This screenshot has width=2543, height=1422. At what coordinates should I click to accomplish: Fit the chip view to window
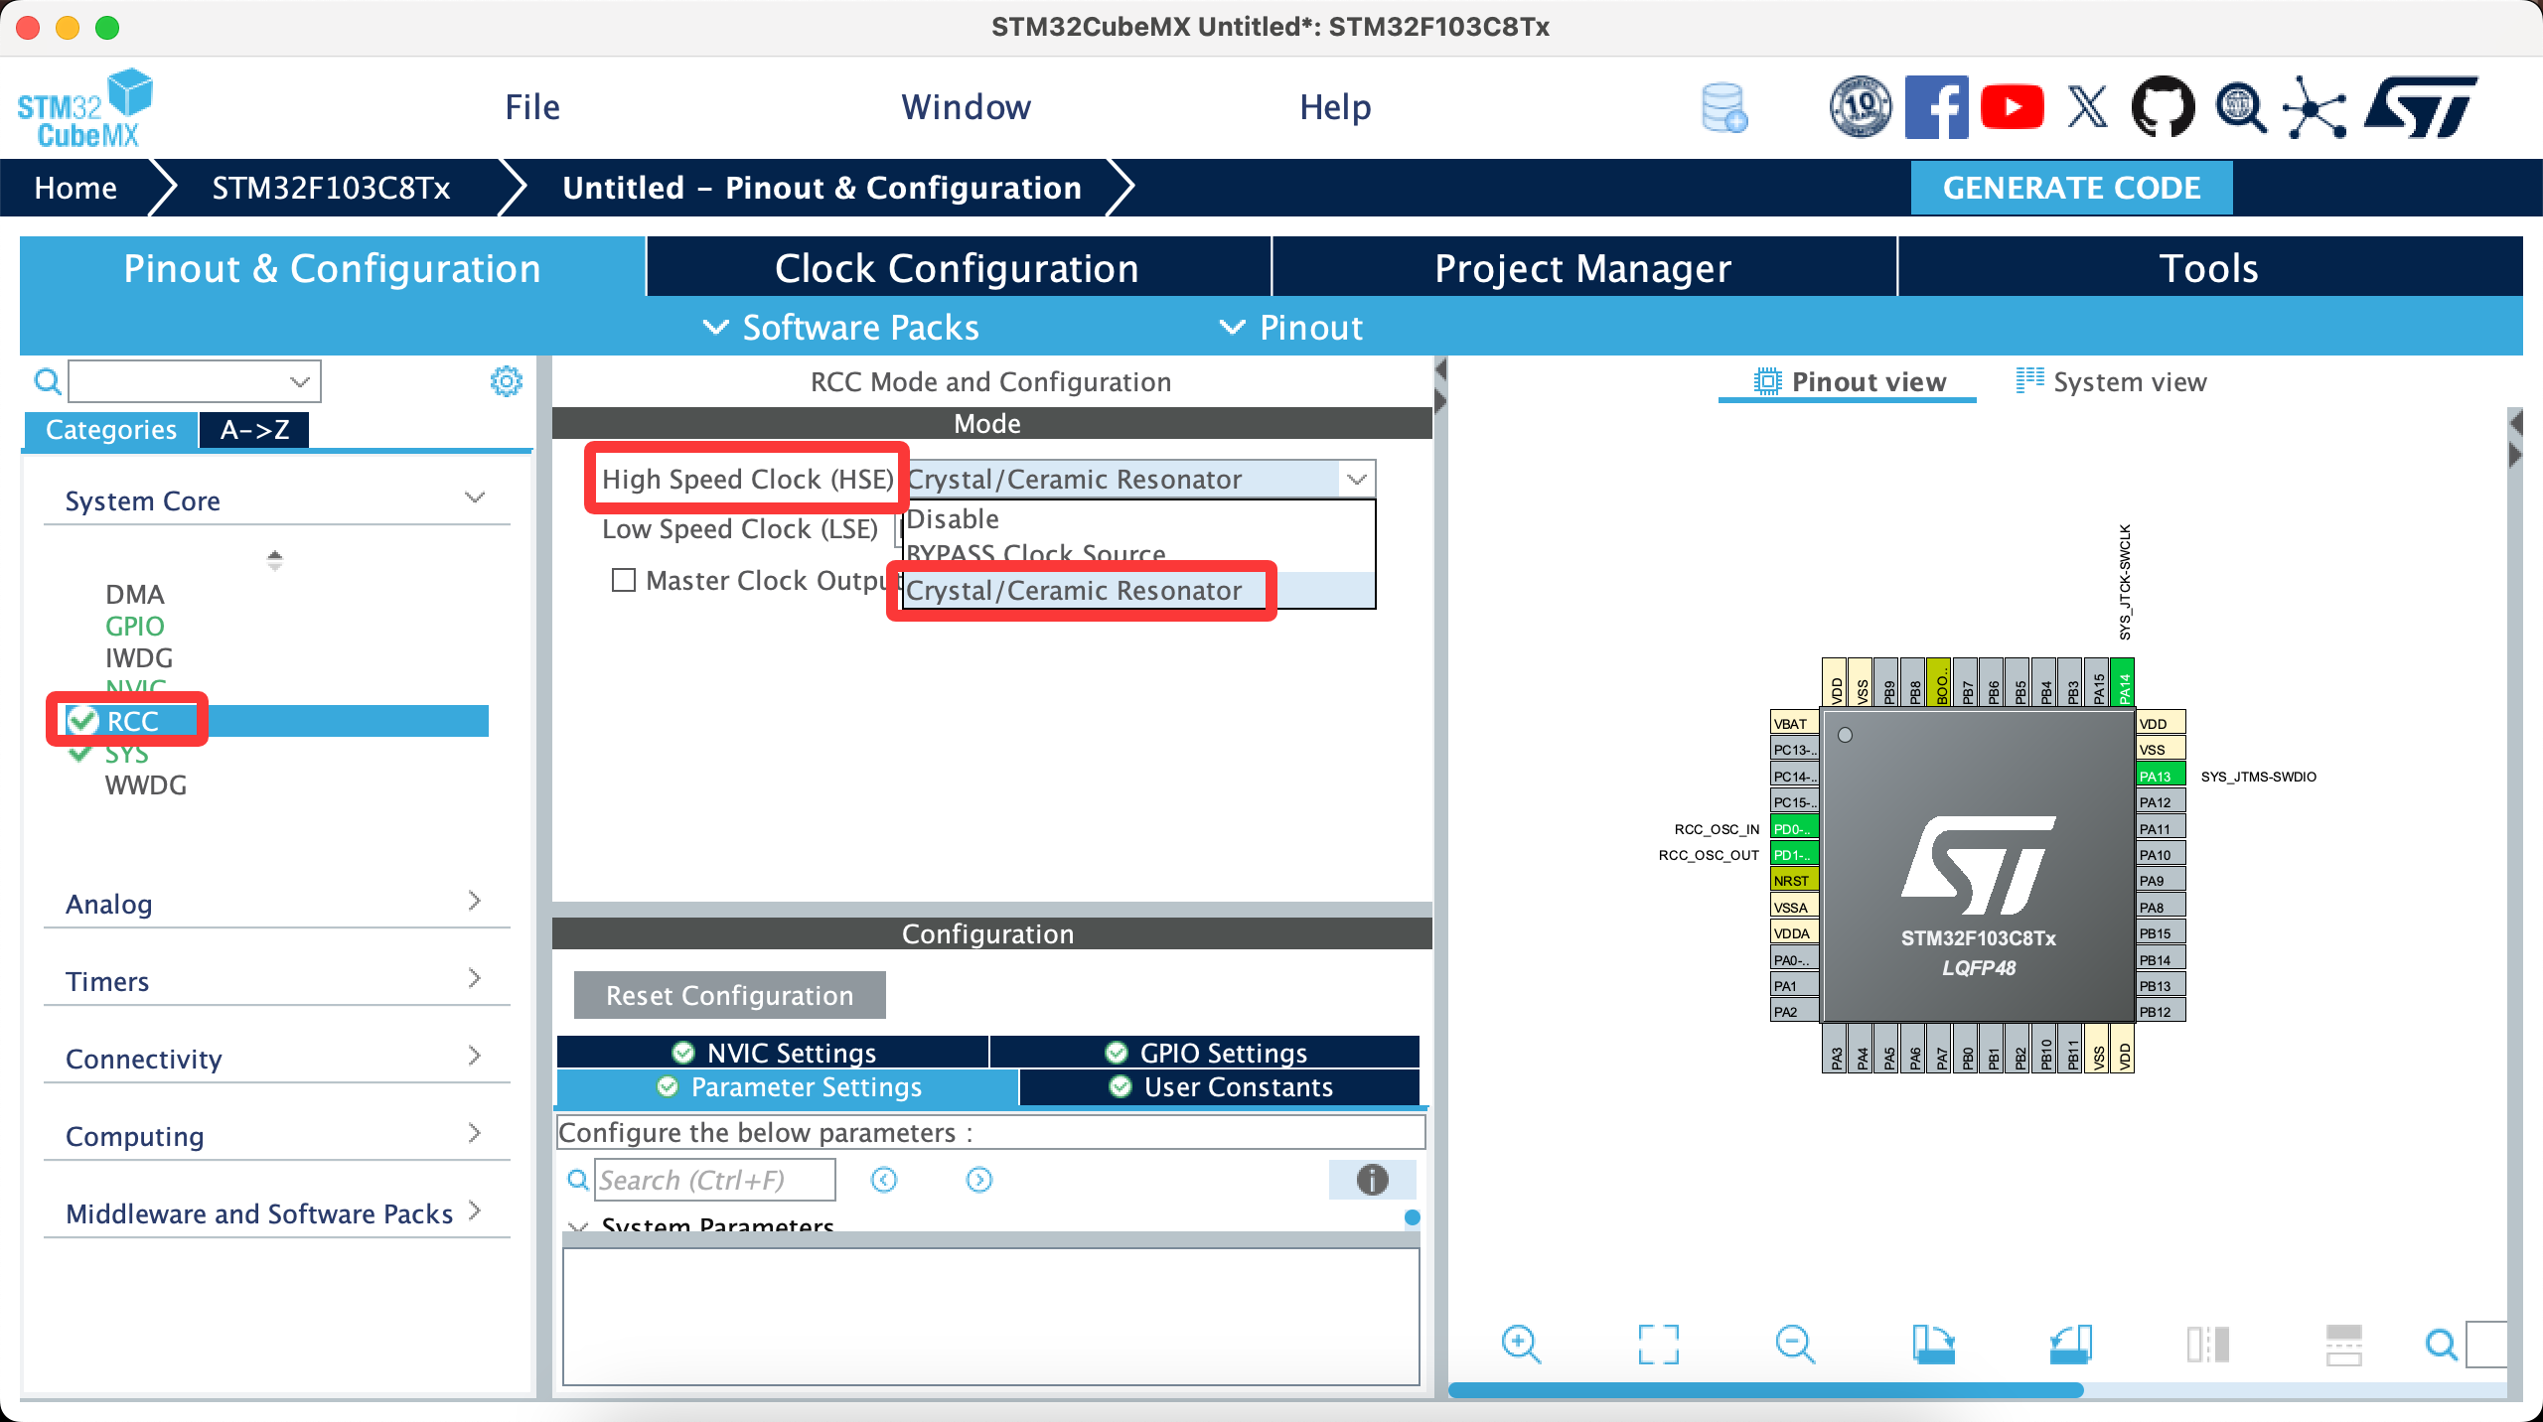click(x=1658, y=1345)
